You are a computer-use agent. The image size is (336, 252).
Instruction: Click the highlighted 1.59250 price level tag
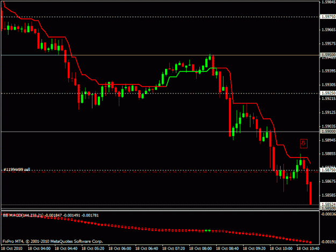pyautogui.click(x=328, y=93)
